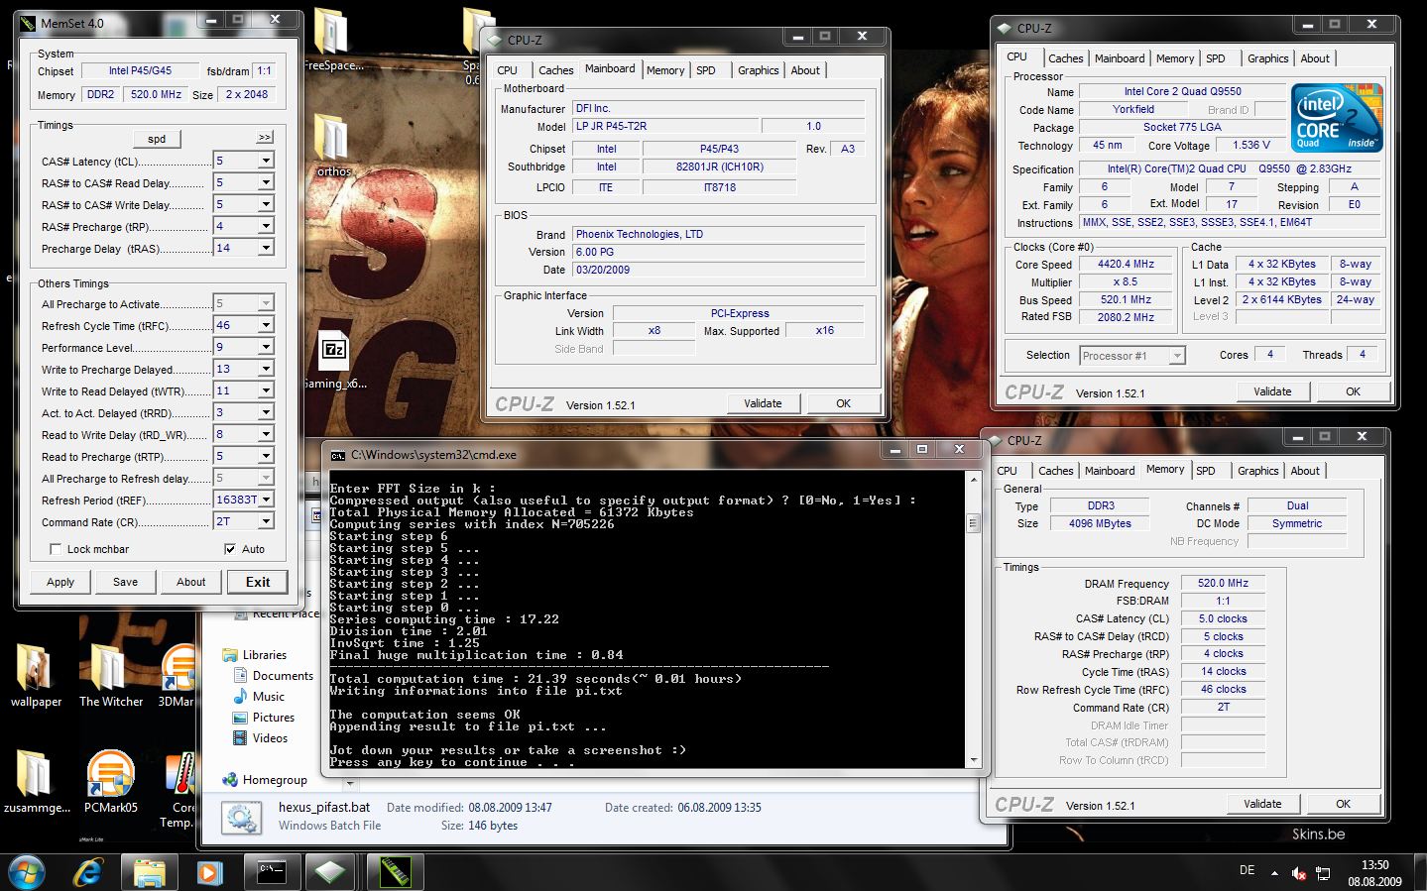Enable the Lock mchbar checkbox
The width and height of the screenshot is (1427, 891).
coord(56,549)
